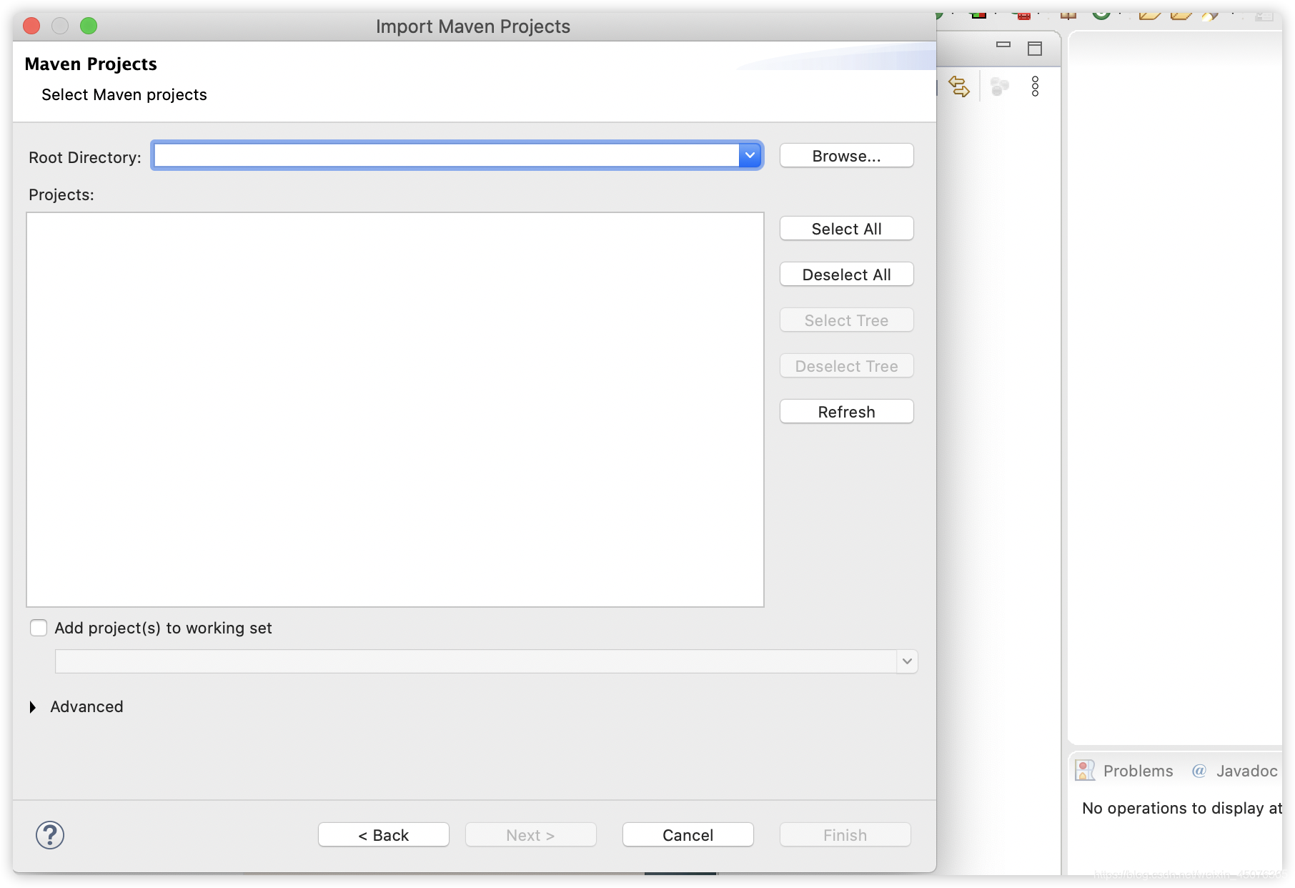Switch to the Javadoc tab
The height and width of the screenshot is (888, 1295).
(1246, 771)
